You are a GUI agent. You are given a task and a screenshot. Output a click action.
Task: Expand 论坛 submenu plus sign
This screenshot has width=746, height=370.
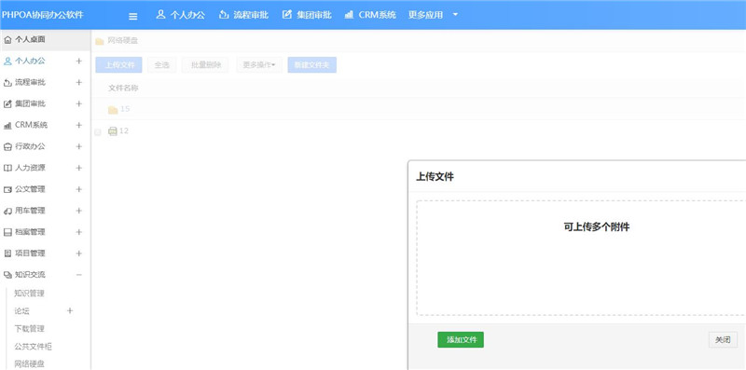coord(70,310)
